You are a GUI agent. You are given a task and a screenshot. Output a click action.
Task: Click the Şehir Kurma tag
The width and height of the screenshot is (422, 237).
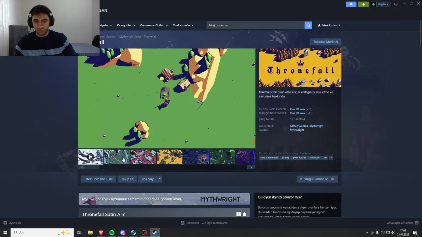[x=299, y=158]
